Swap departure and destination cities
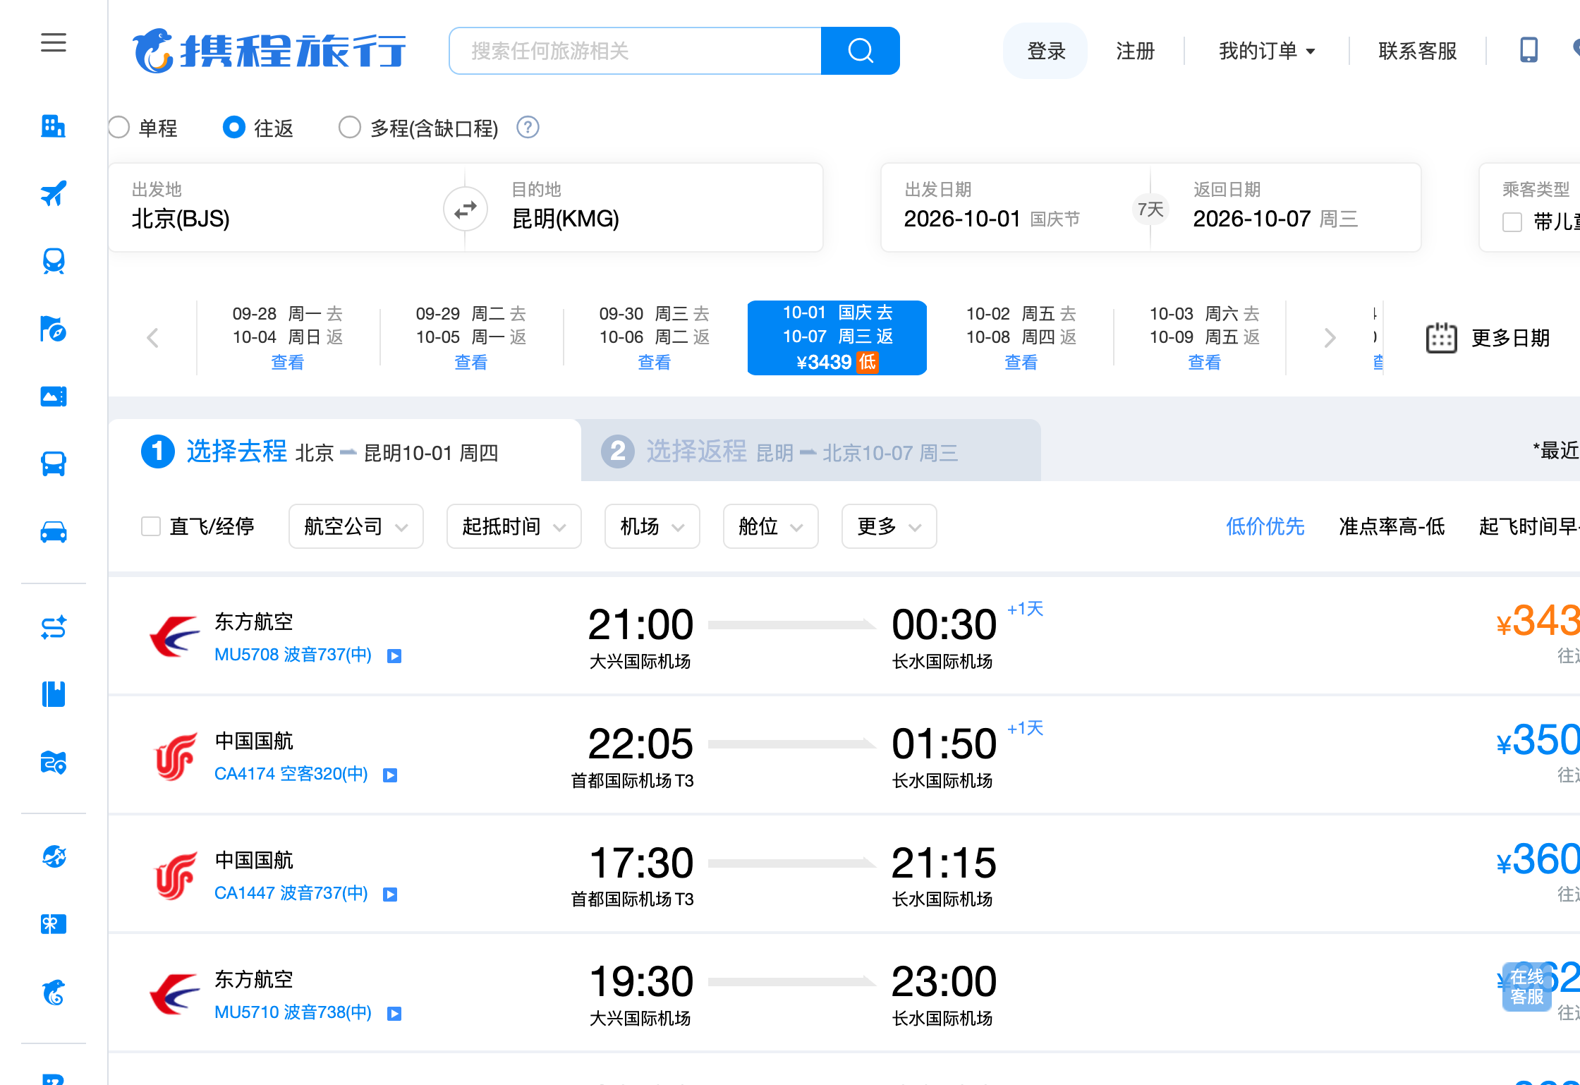The image size is (1580, 1085). click(466, 209)
